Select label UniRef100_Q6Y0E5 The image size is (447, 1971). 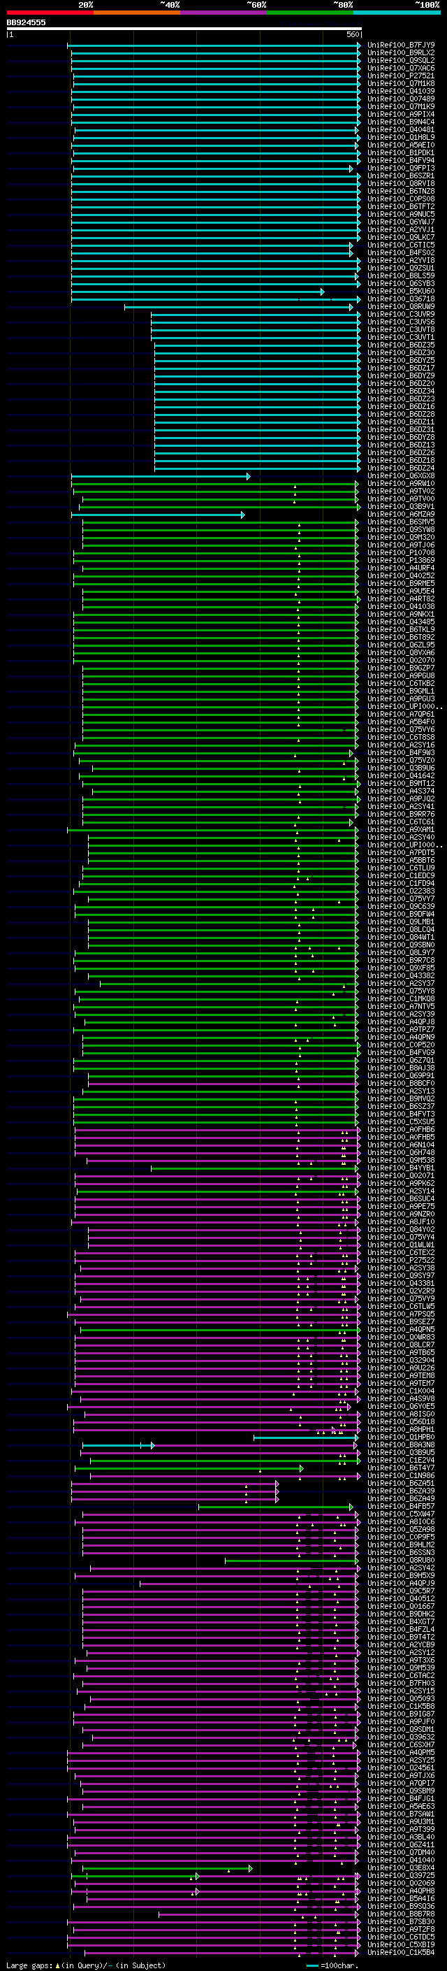point(401,1406)
